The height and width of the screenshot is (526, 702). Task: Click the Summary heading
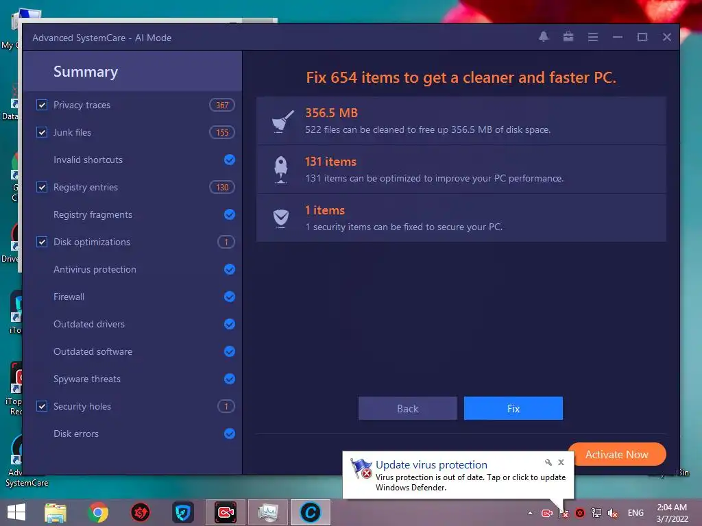[86, 71]
